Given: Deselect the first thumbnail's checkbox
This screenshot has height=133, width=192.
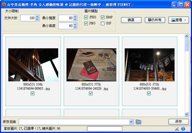Looking at the screenshot, I should [33, 94].
